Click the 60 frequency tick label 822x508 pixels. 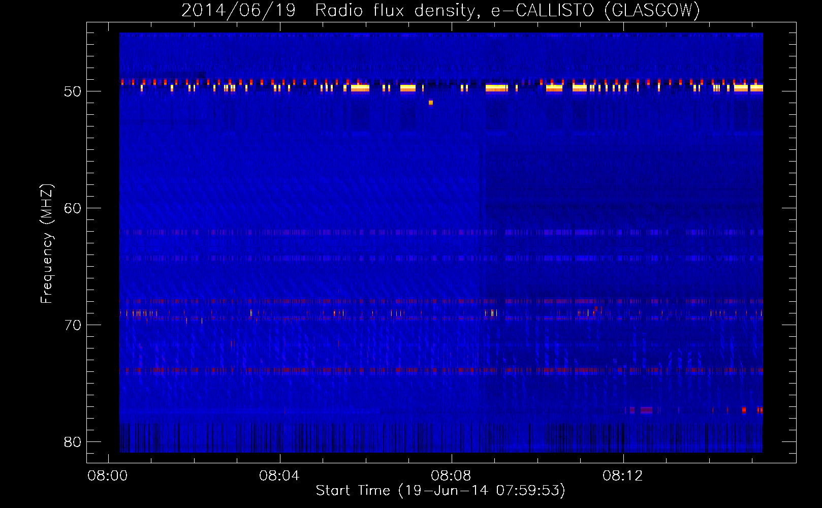73,208
